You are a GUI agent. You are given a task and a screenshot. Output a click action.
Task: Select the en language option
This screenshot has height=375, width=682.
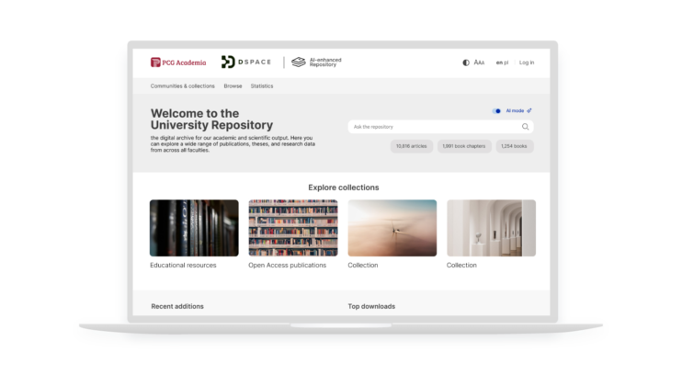[x=499, y=62]
